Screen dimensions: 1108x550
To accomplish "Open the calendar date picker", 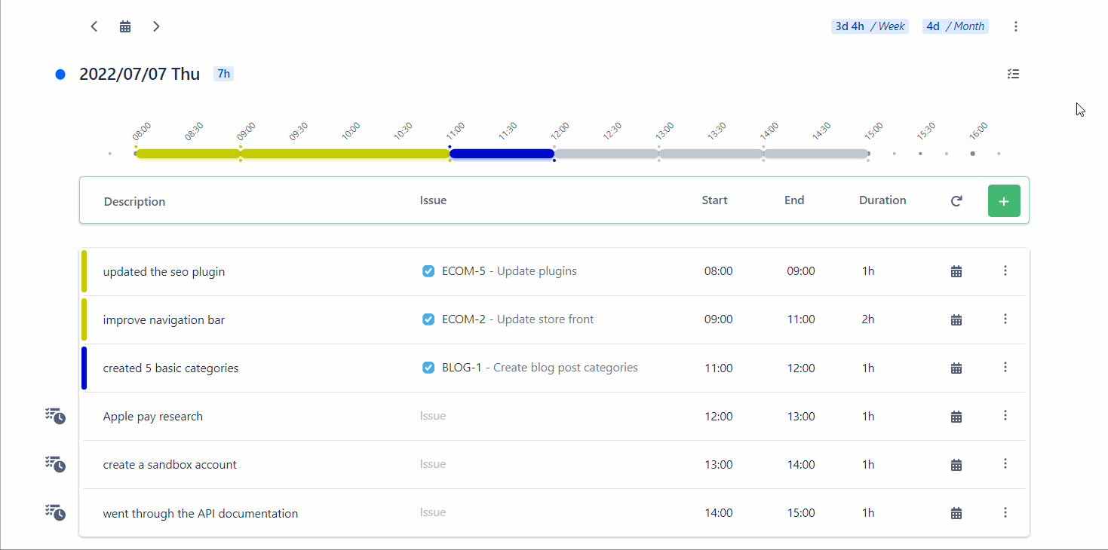I will (x=125, y=26).
